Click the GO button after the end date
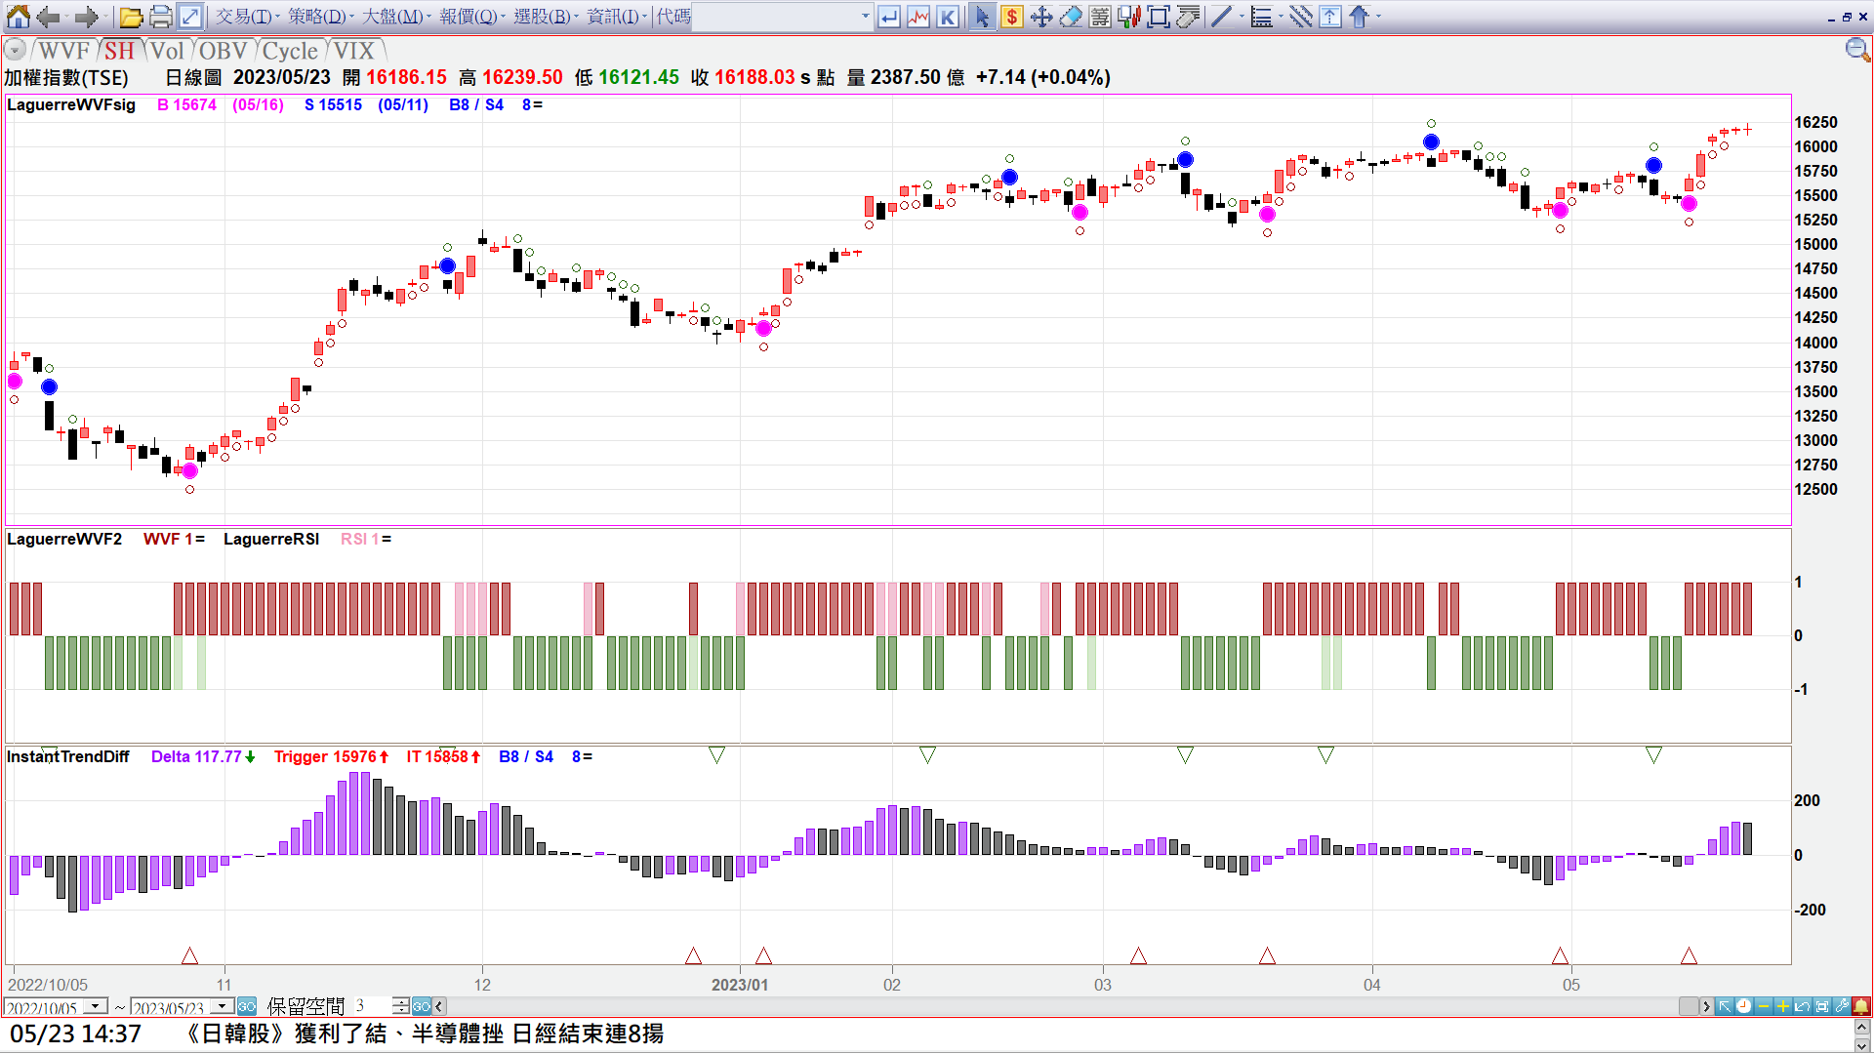The height and width of the screenshot is (1054, 1874). pos(246,1006)
